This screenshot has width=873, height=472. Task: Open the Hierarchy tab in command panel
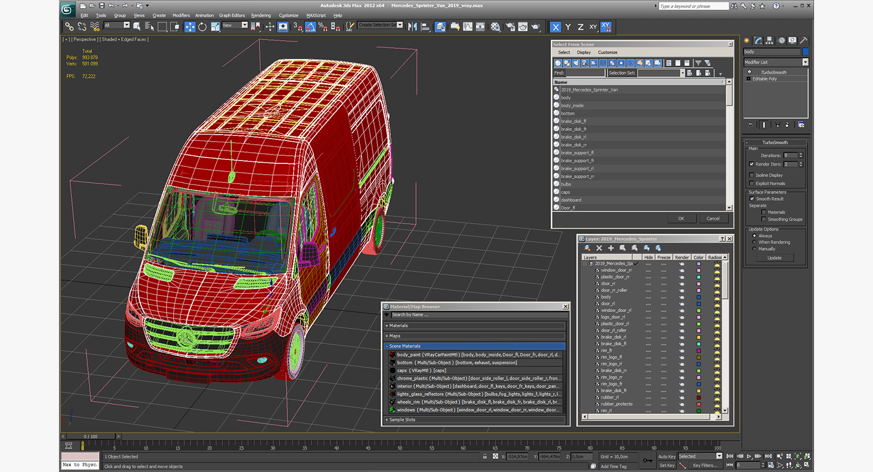click(770, 41)
